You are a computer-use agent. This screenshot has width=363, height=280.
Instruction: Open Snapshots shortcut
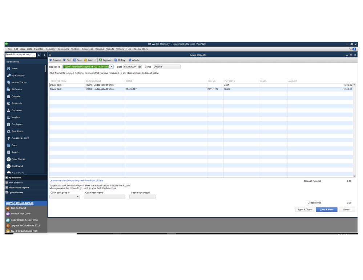15,103
